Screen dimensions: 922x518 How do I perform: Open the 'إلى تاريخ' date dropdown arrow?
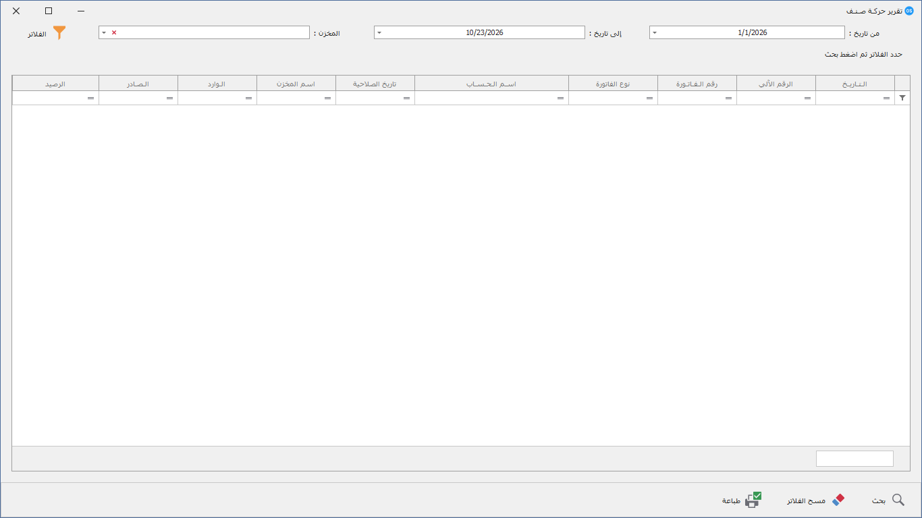379,32
